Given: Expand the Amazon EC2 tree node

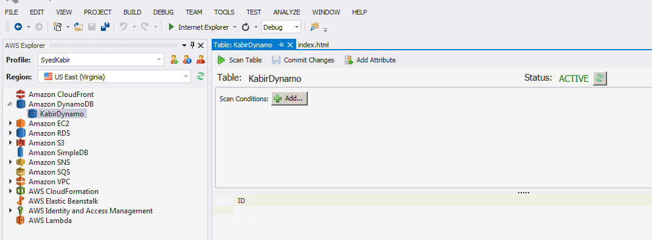Looking at the screenshot, I should [x=10, y=124].
